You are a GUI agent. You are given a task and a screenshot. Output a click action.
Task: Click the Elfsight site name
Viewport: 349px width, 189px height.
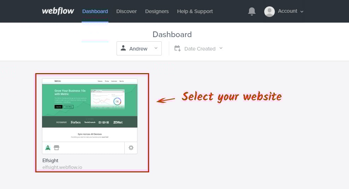click(50, 160)
